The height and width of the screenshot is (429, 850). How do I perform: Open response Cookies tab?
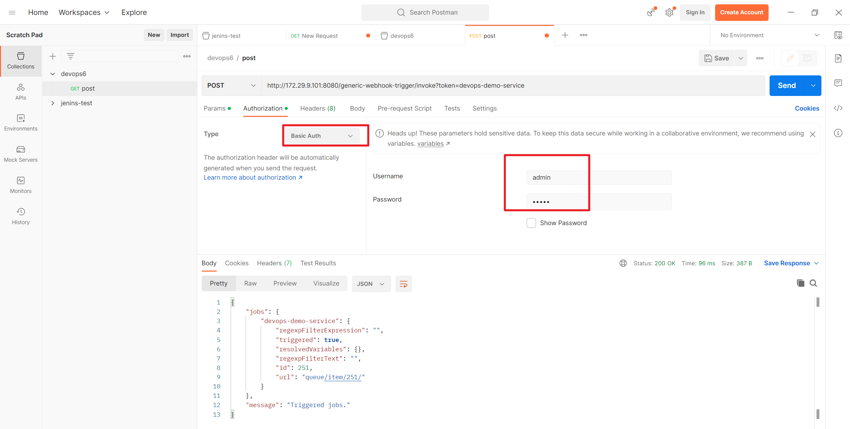237,263
